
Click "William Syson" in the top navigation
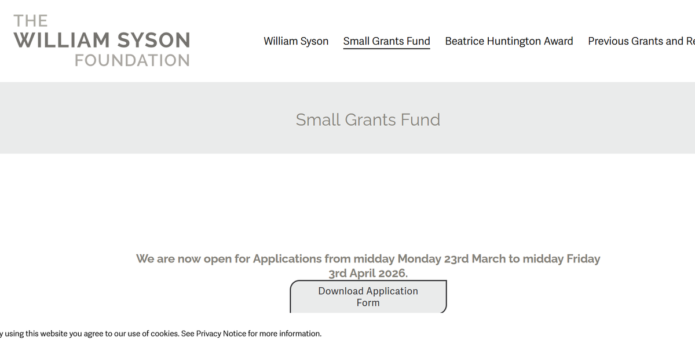click(296, 41)
